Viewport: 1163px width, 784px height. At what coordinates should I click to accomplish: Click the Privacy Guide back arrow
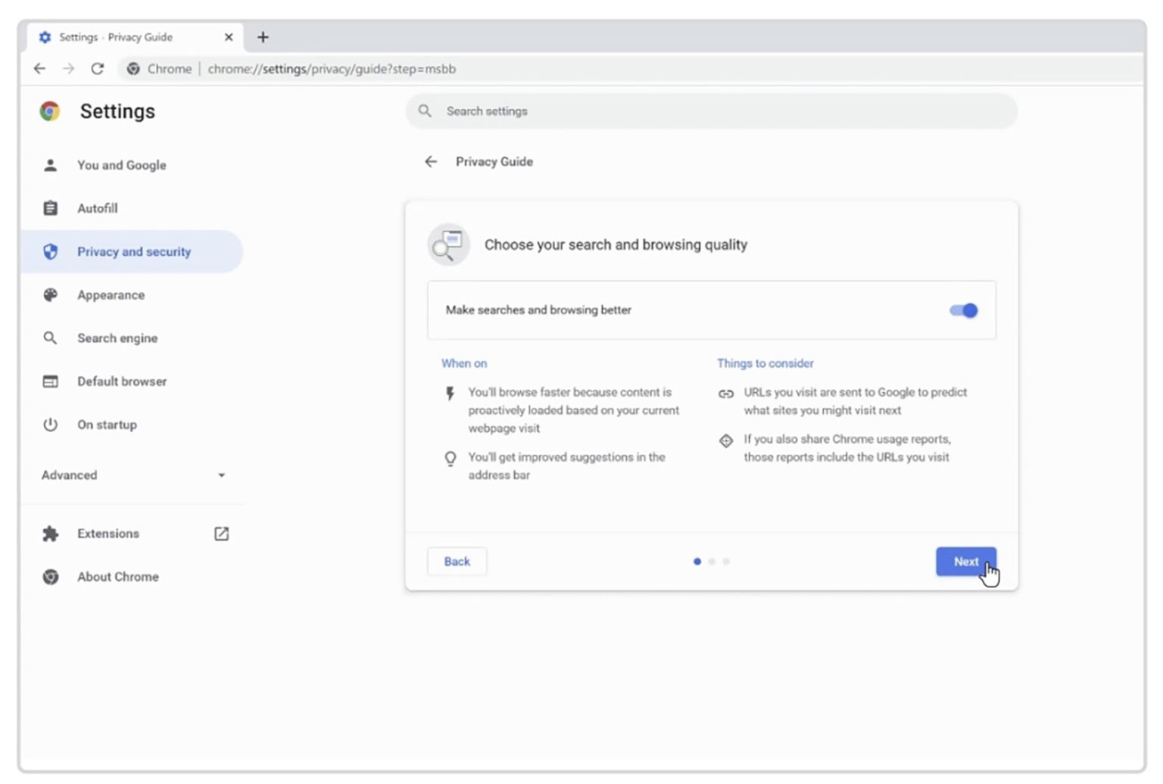click(431, 162)
